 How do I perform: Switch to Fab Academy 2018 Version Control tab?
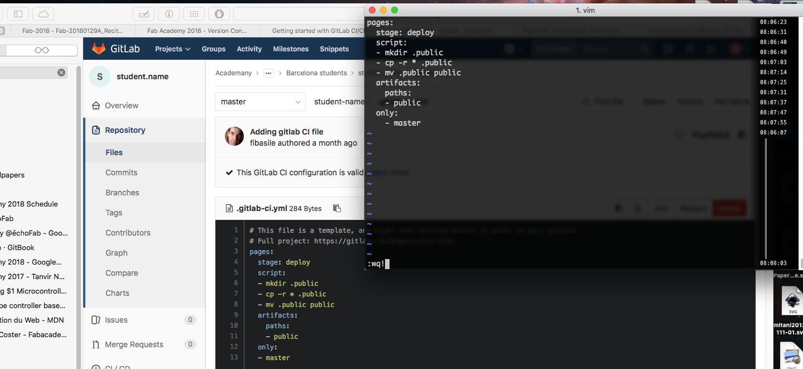pos(196,31)
